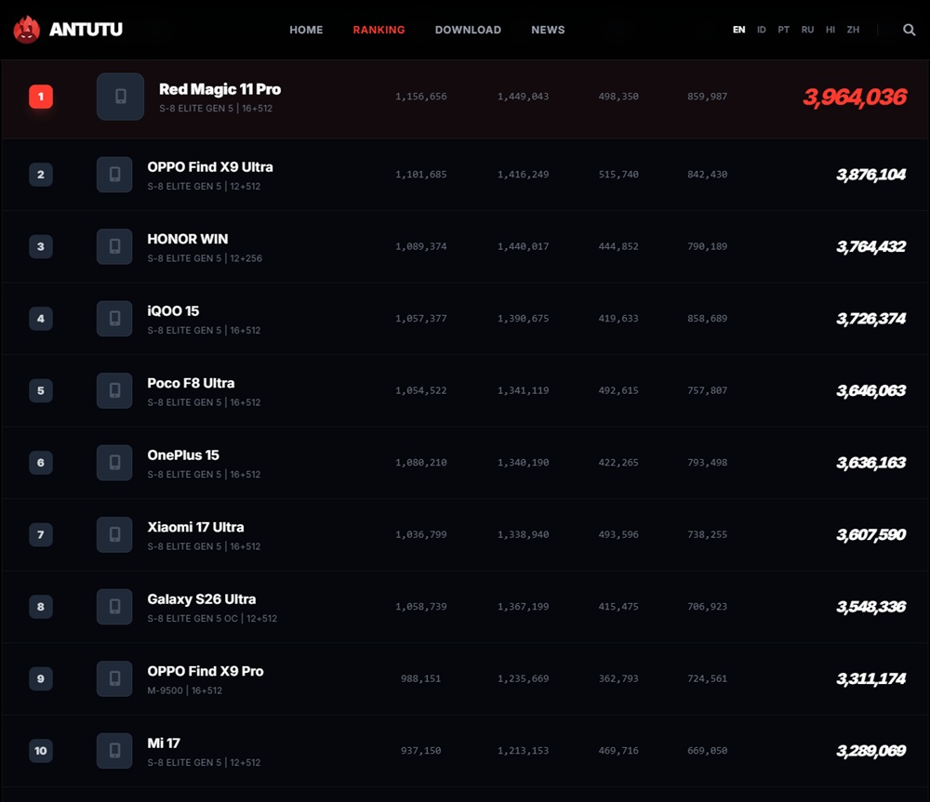Open the OnePlus 15 name link
930x802 pixels.
[x=183, y=455]
